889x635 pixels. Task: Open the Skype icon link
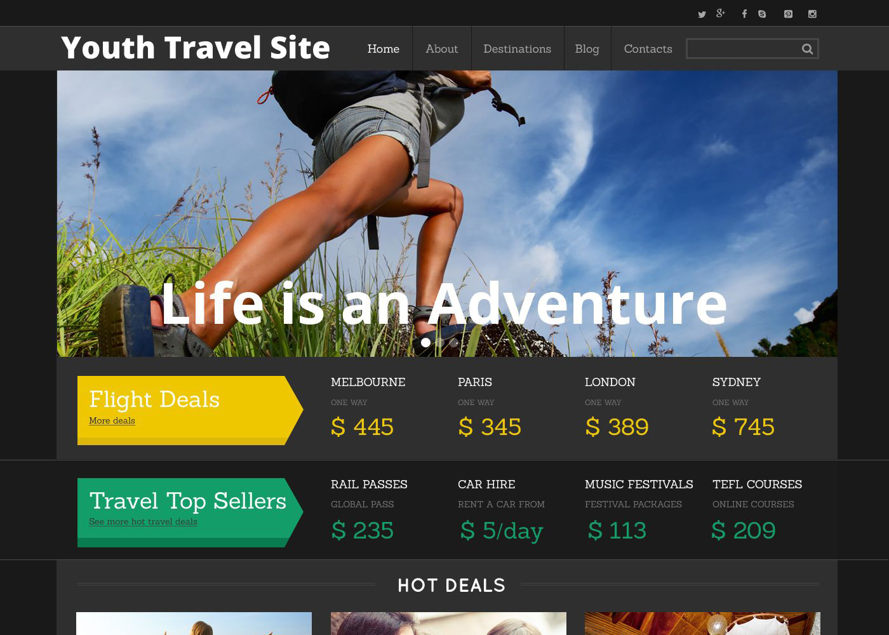point(762,14)
